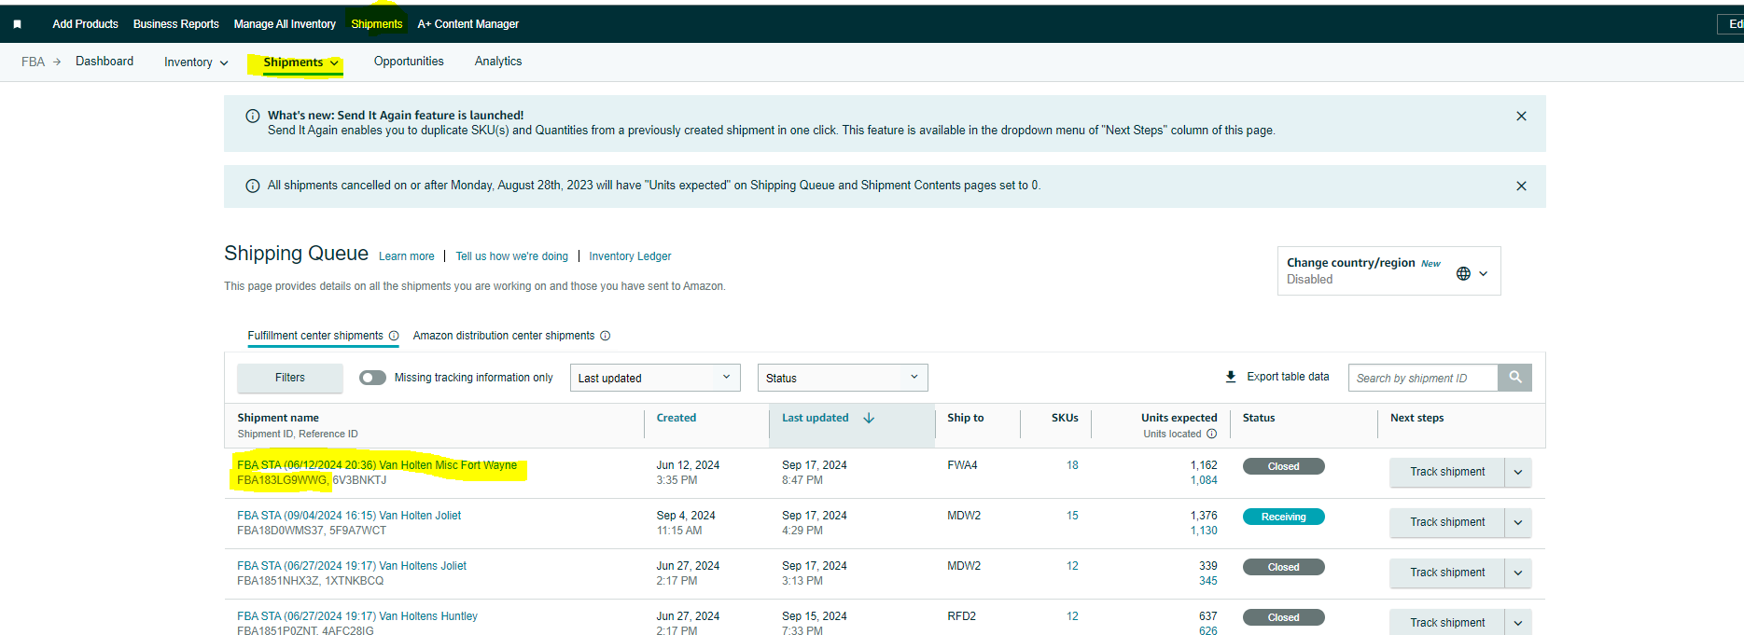Click the Export table data download icon
Screen dimensions: 1744x635
1231,377
